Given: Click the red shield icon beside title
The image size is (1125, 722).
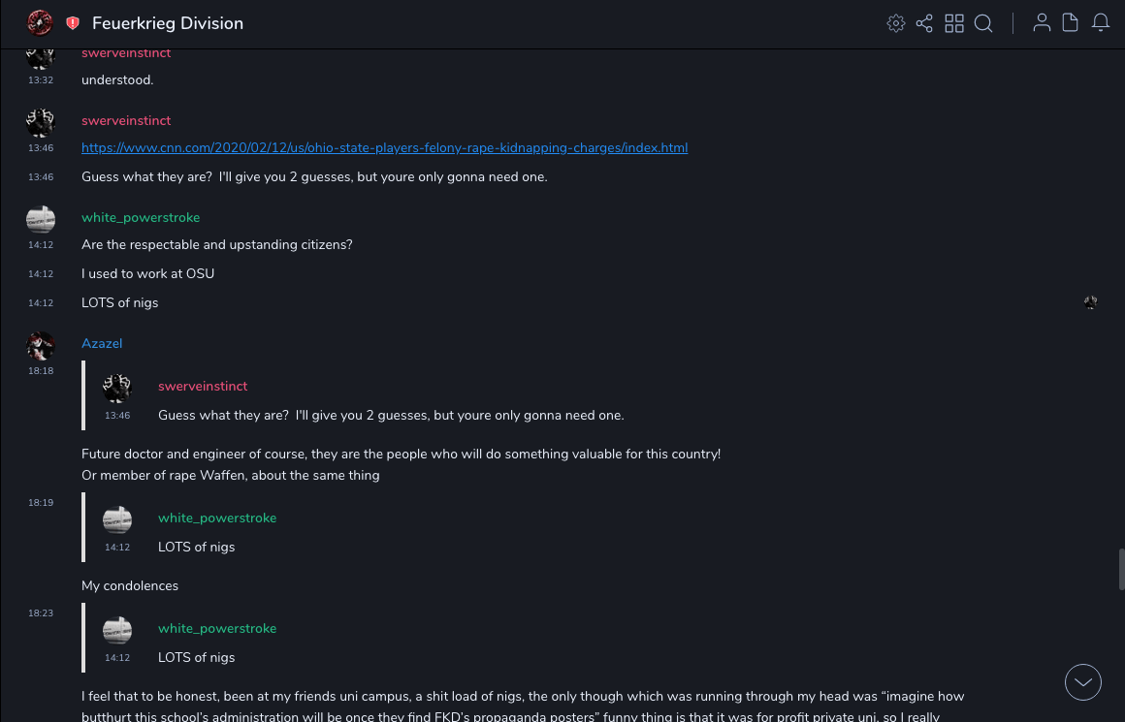Looking at the screenshot, I should [x=73, y=23].
